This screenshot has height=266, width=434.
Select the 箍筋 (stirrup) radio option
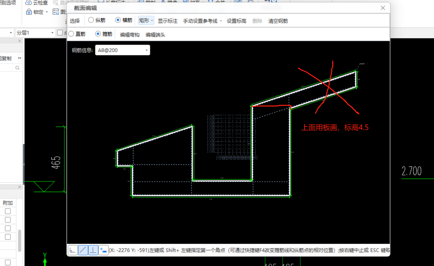[98, 34]
